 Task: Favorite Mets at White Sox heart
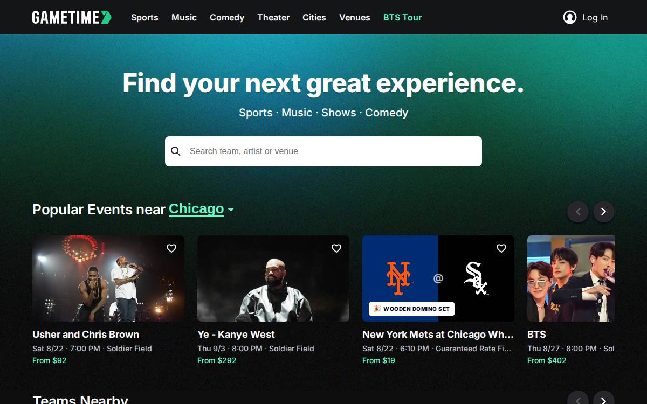point(501,248)
